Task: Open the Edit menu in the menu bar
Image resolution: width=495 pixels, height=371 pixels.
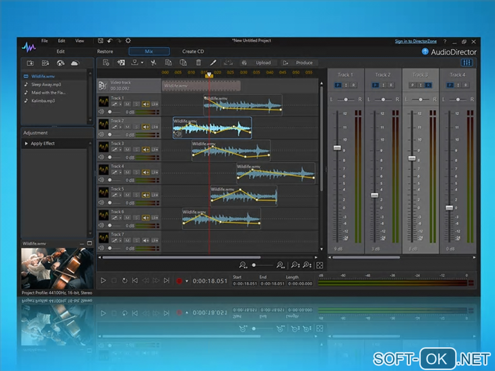Action: pos(62,41)
